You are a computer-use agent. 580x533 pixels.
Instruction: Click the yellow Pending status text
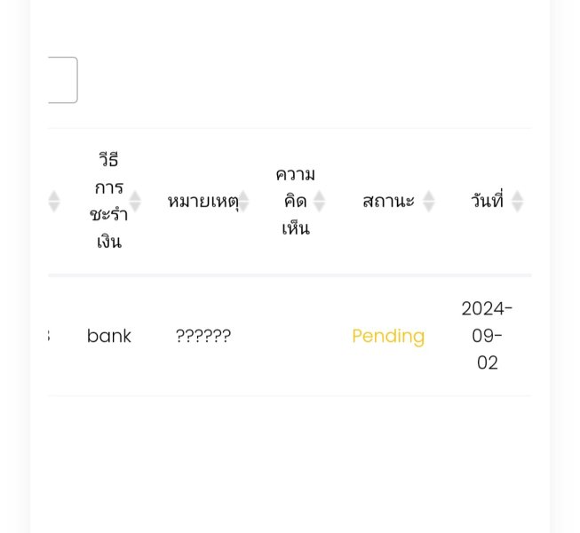(x=388, y=337)
